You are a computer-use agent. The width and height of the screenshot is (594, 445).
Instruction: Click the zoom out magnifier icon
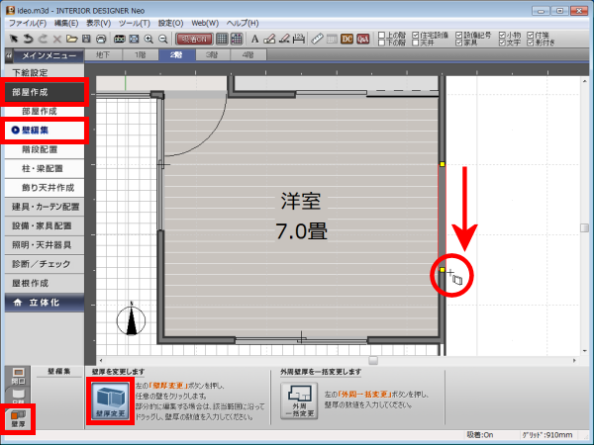click(x=162, y=39)
